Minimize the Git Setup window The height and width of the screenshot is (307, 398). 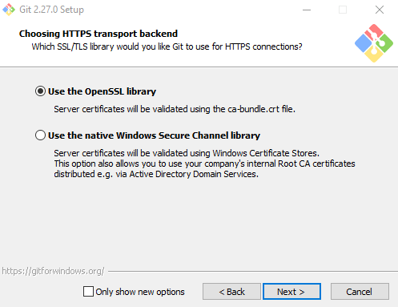point(307,10)
